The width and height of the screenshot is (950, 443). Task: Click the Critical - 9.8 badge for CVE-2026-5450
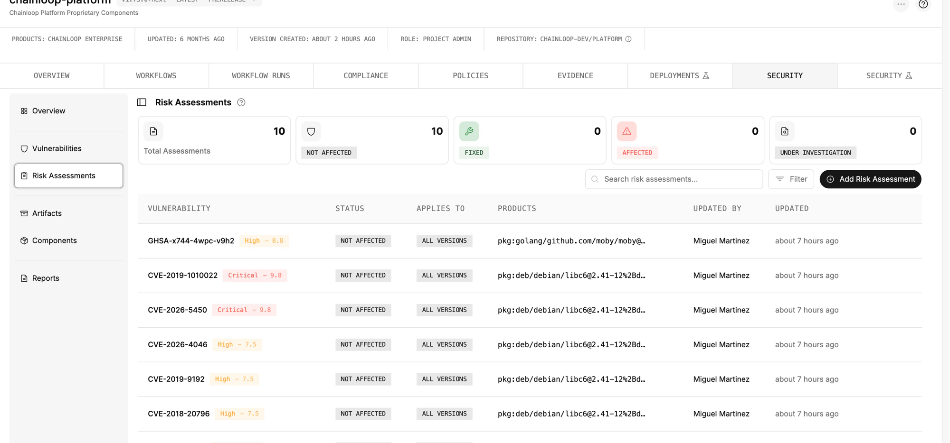pyautogui.click(x=244, y=310)
